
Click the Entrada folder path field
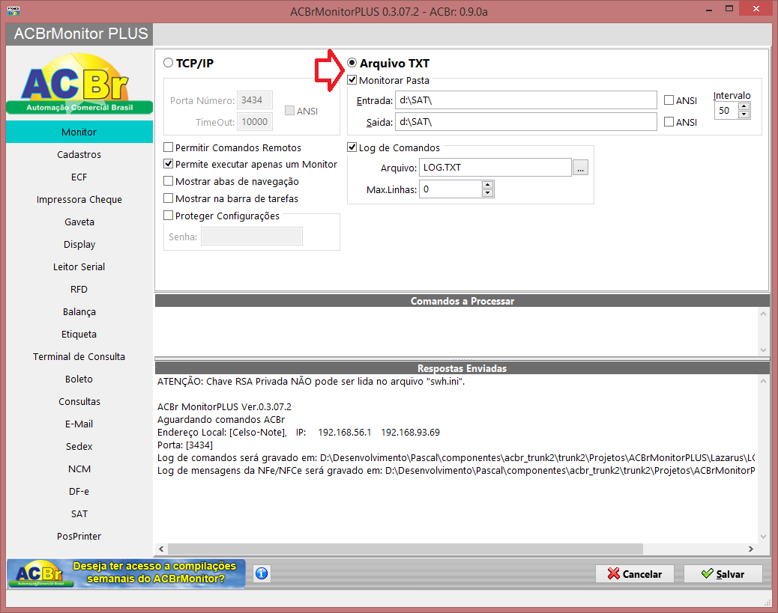click(526, 100)
